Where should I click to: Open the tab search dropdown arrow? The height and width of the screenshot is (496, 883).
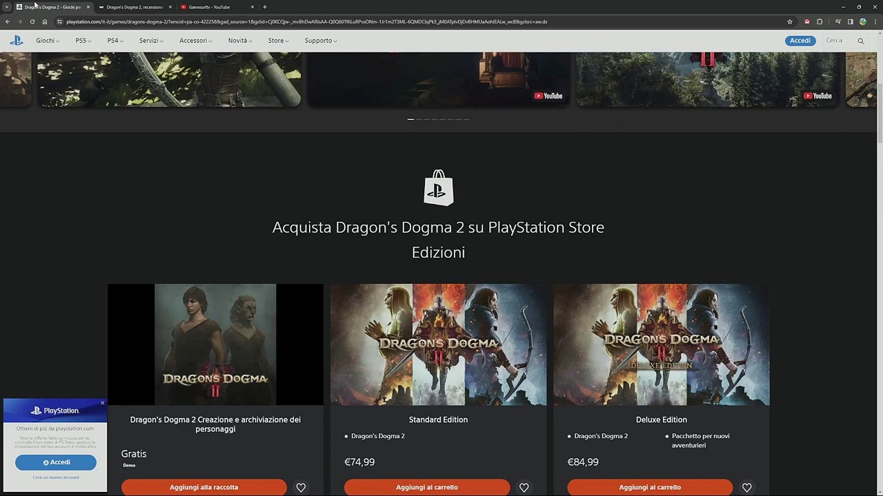(7, 7)
